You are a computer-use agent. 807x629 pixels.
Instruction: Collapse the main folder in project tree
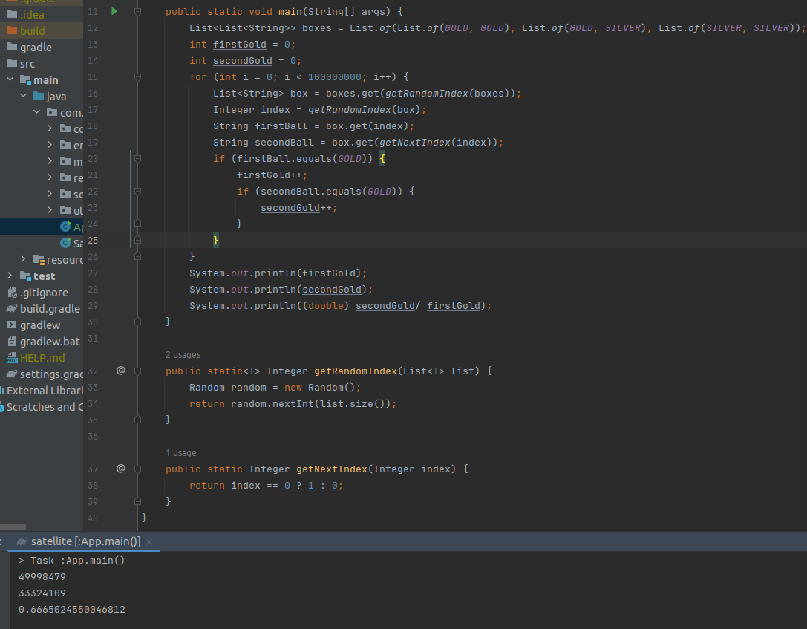click(x=10, y=79)
